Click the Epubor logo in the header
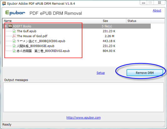The image size is (167, 129). [15, 13]
